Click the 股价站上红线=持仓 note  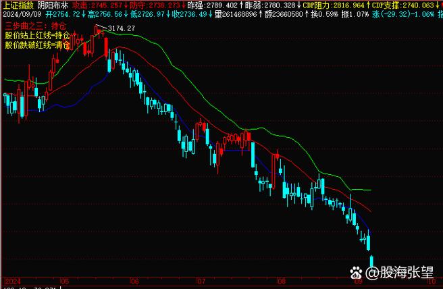(x=36, y=34)
